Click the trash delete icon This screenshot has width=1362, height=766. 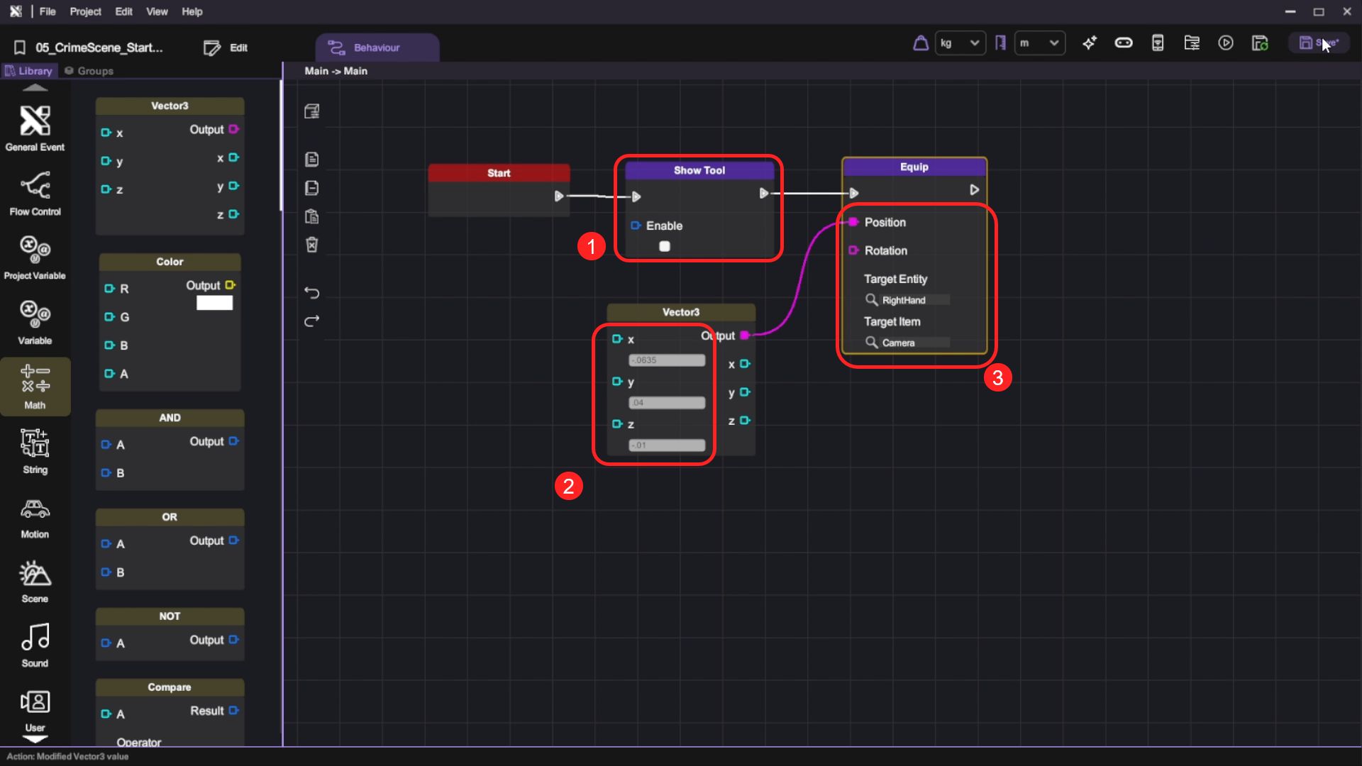[312, 245]
